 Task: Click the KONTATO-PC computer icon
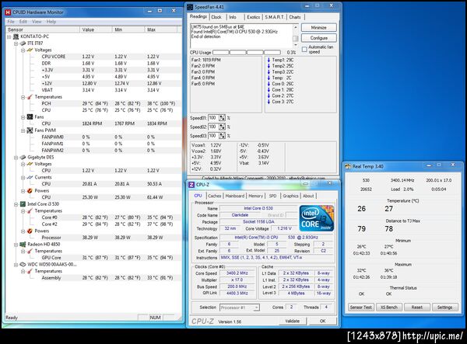(x=16, y=36)
